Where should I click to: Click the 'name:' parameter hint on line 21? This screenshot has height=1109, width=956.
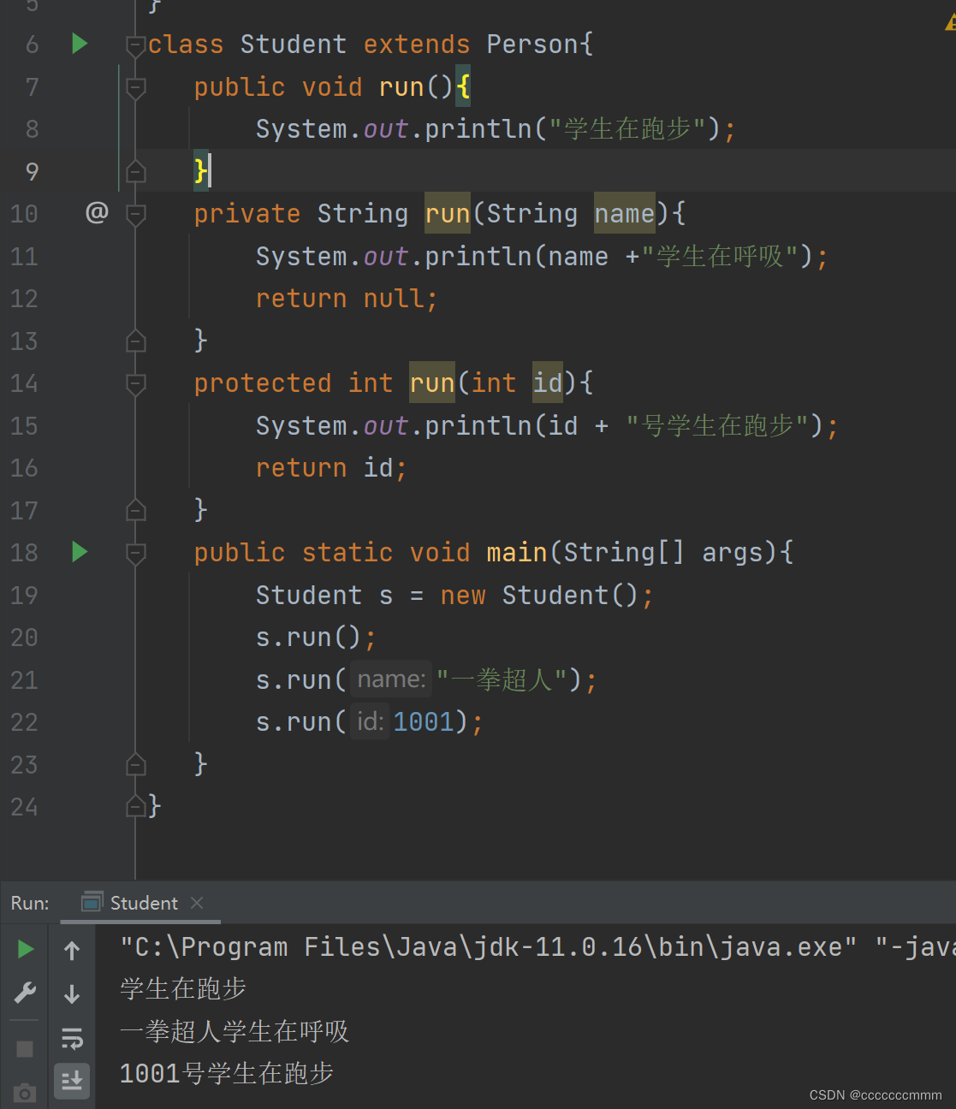391,679
